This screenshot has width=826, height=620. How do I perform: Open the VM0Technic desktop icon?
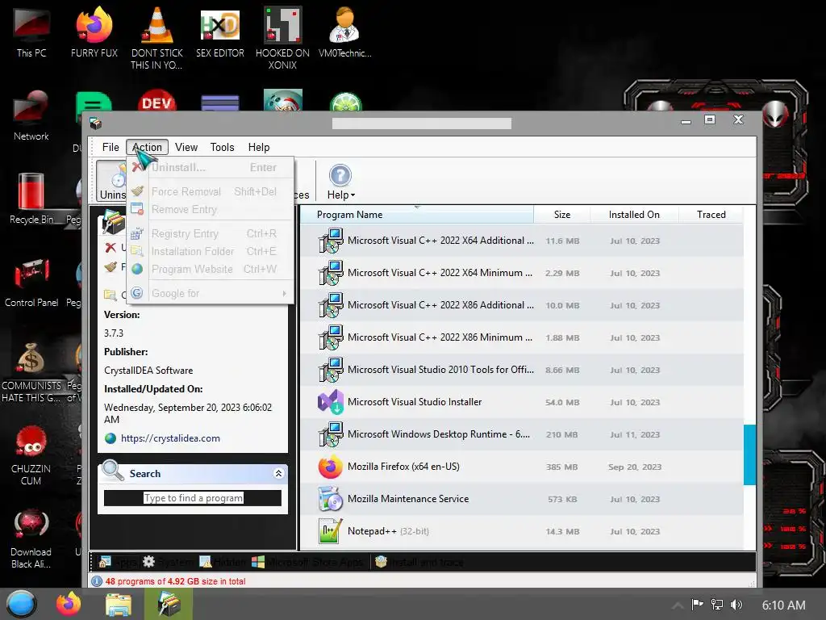coord(345,32)
